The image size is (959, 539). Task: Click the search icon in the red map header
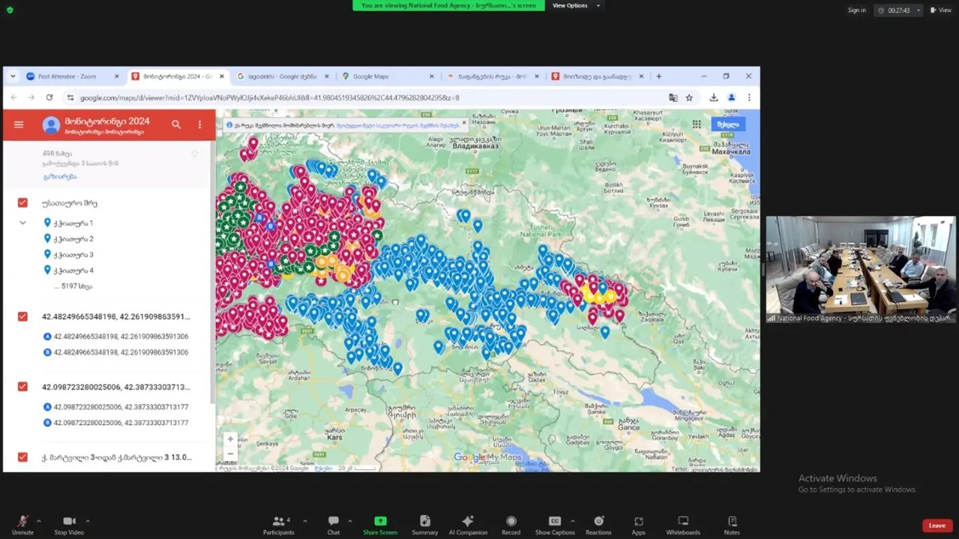point(176,125)
